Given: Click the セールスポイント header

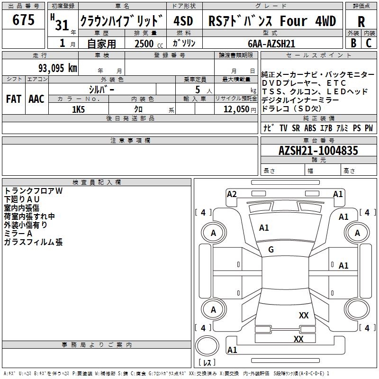Looking at the screenshot, I should pos(318,55).
